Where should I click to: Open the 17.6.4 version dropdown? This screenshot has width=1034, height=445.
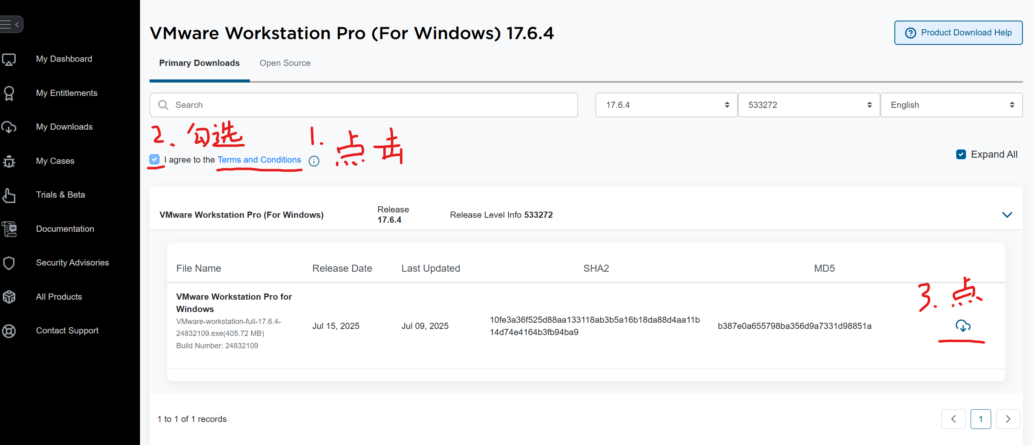(x=666, y=105)
